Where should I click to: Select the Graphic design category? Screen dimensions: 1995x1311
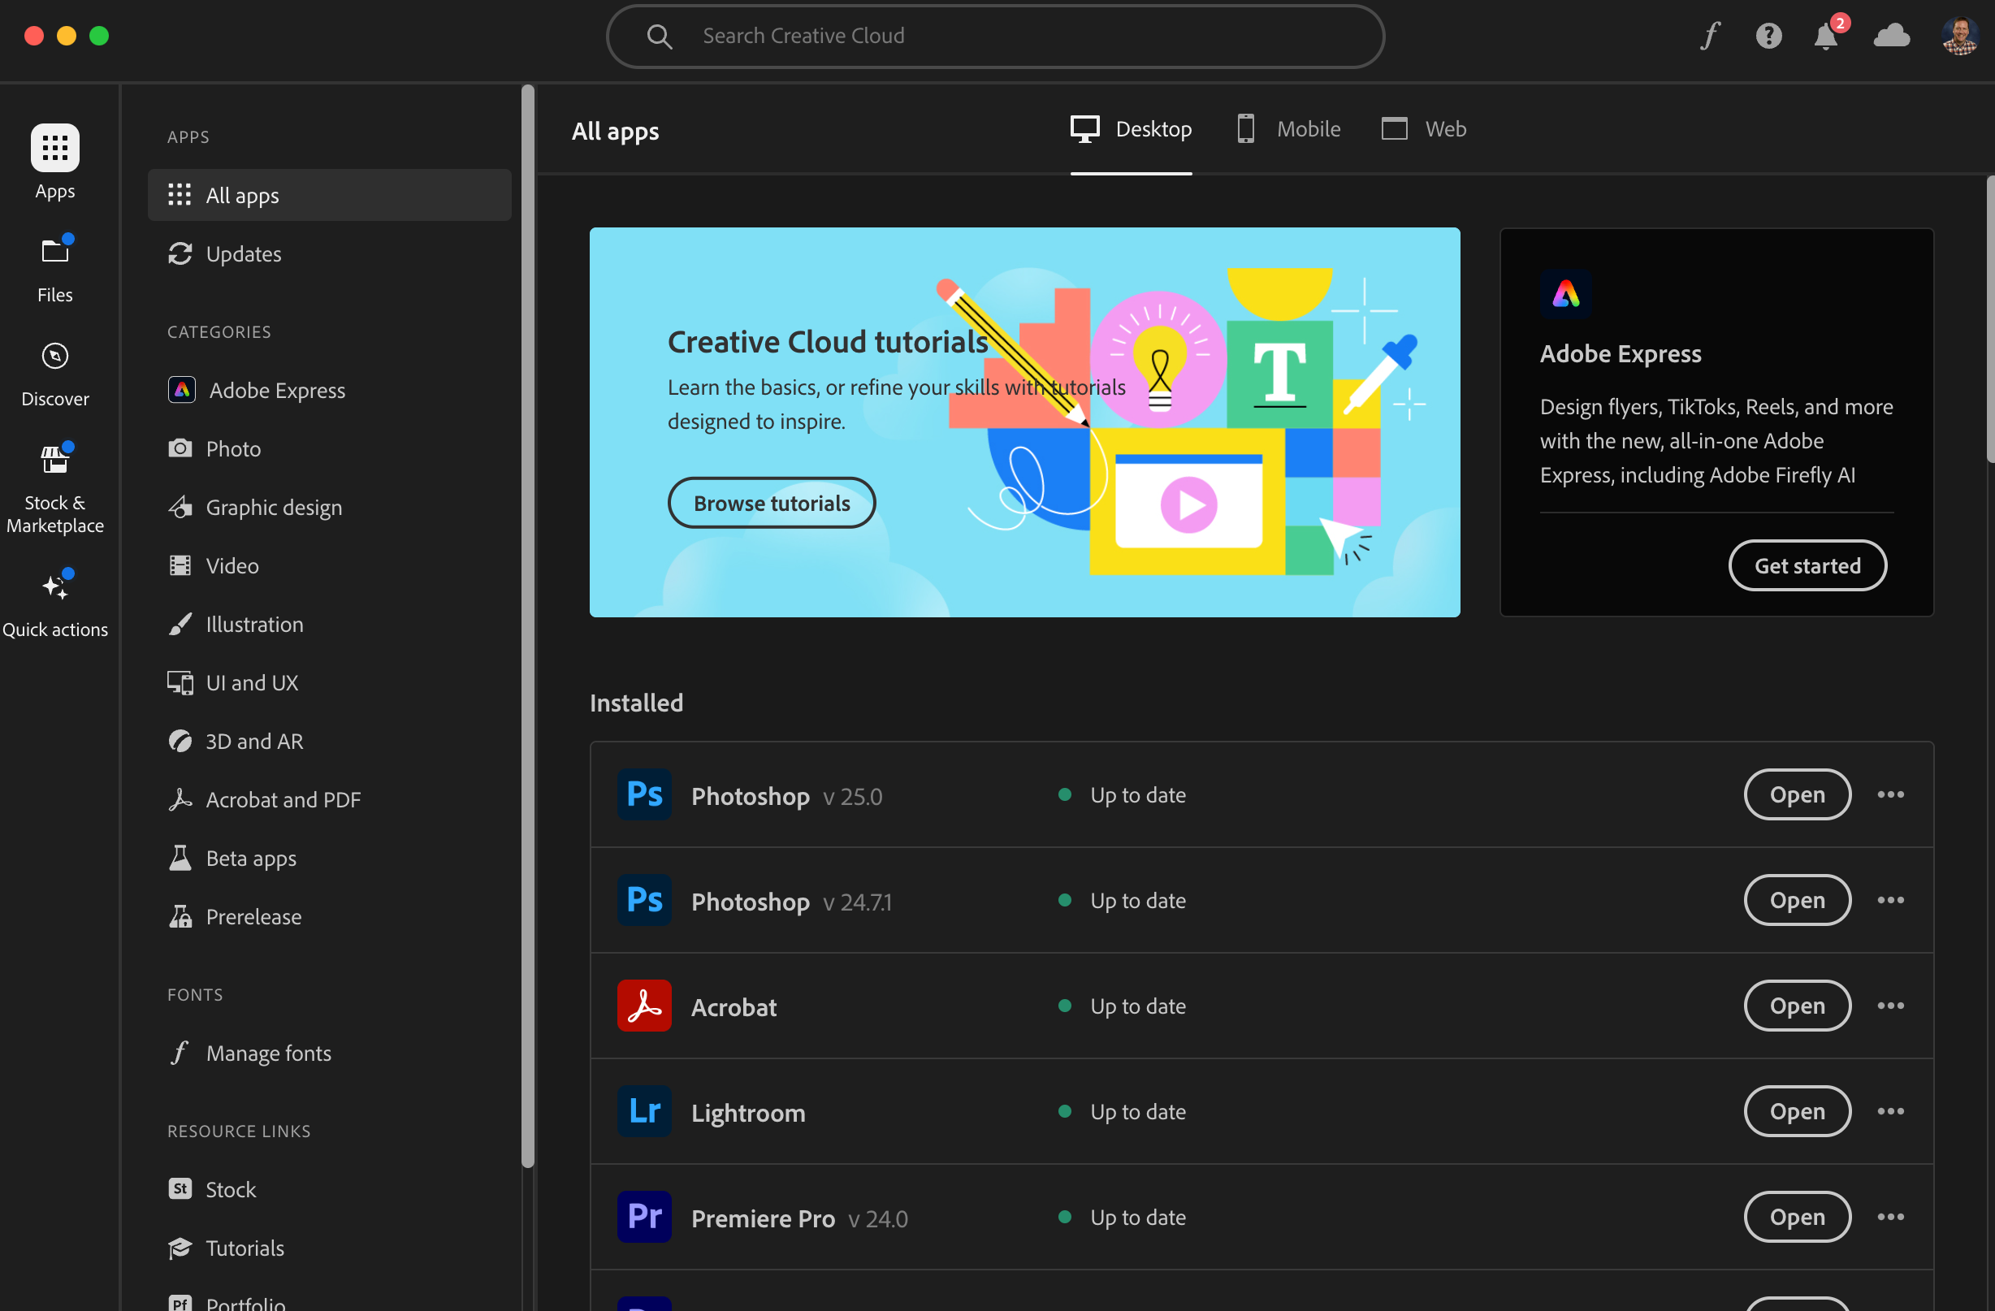(273, 507)
